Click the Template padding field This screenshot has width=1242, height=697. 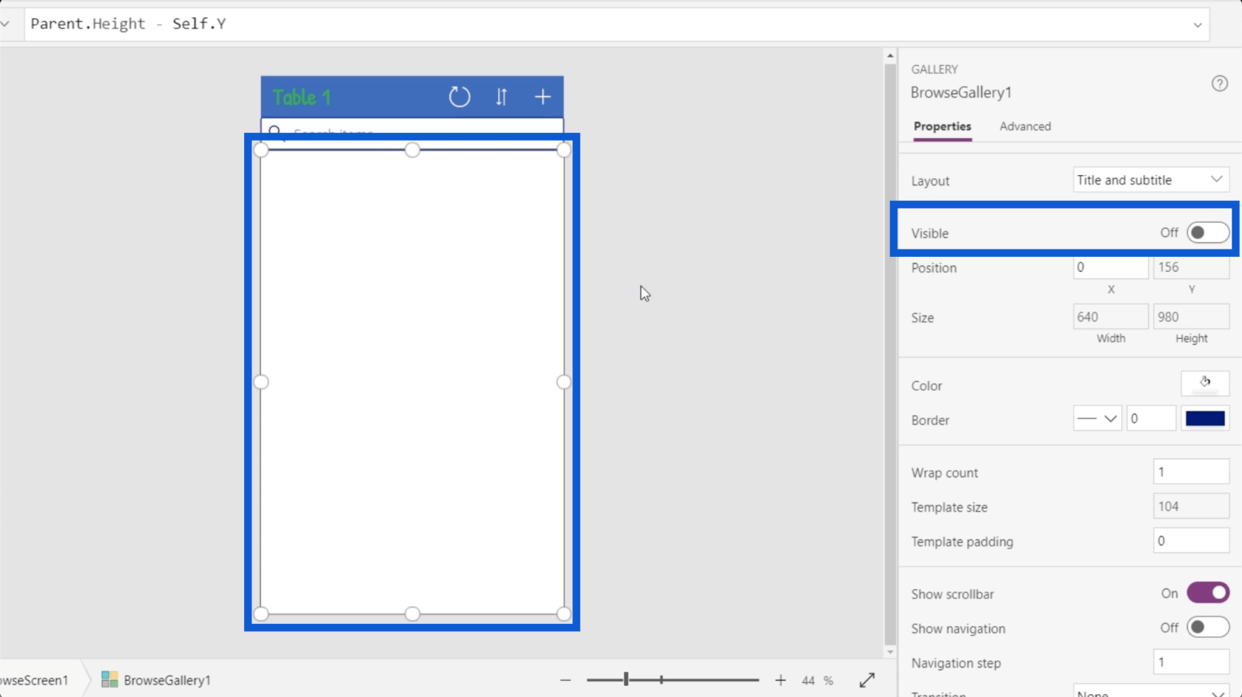pyautogui.click(x=1191, y=540)
